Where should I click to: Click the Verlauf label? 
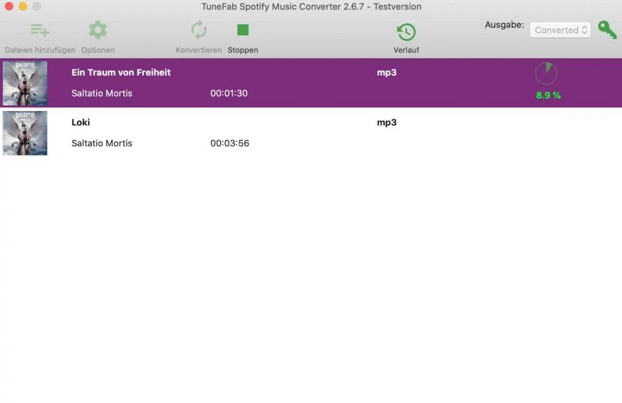[x=406, y=50]
